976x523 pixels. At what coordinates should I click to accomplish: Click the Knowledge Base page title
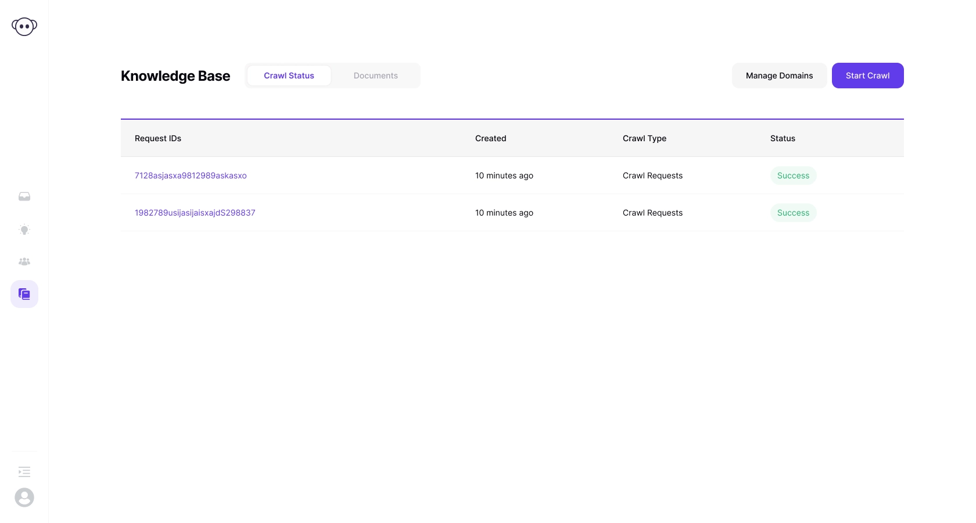click(175, 76)
